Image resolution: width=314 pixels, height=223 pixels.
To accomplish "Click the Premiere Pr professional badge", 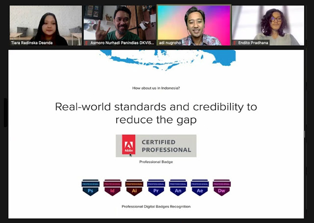I will [156, 187].
